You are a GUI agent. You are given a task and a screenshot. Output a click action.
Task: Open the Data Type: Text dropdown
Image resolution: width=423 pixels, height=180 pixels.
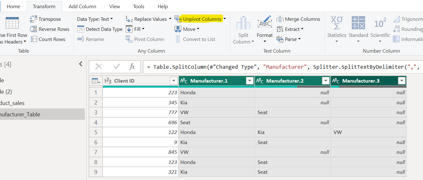click(95, 19)
